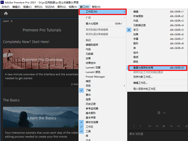
Task: Expand the 工作区(W) submenu
Action: [x=102, y=12]
